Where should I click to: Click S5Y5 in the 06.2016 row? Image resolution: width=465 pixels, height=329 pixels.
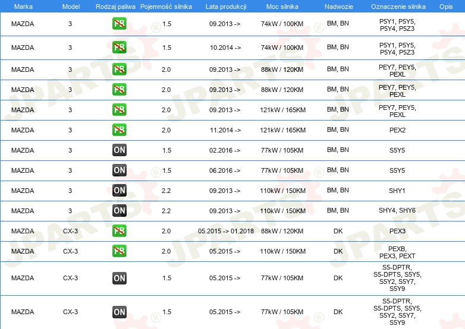tap(397, 170)
